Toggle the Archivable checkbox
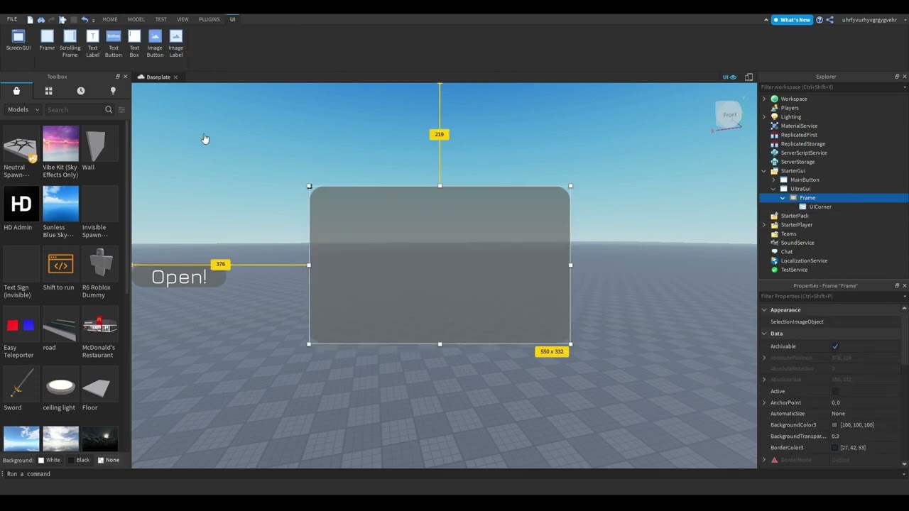 pyautogui.click(x=835, y=346)
